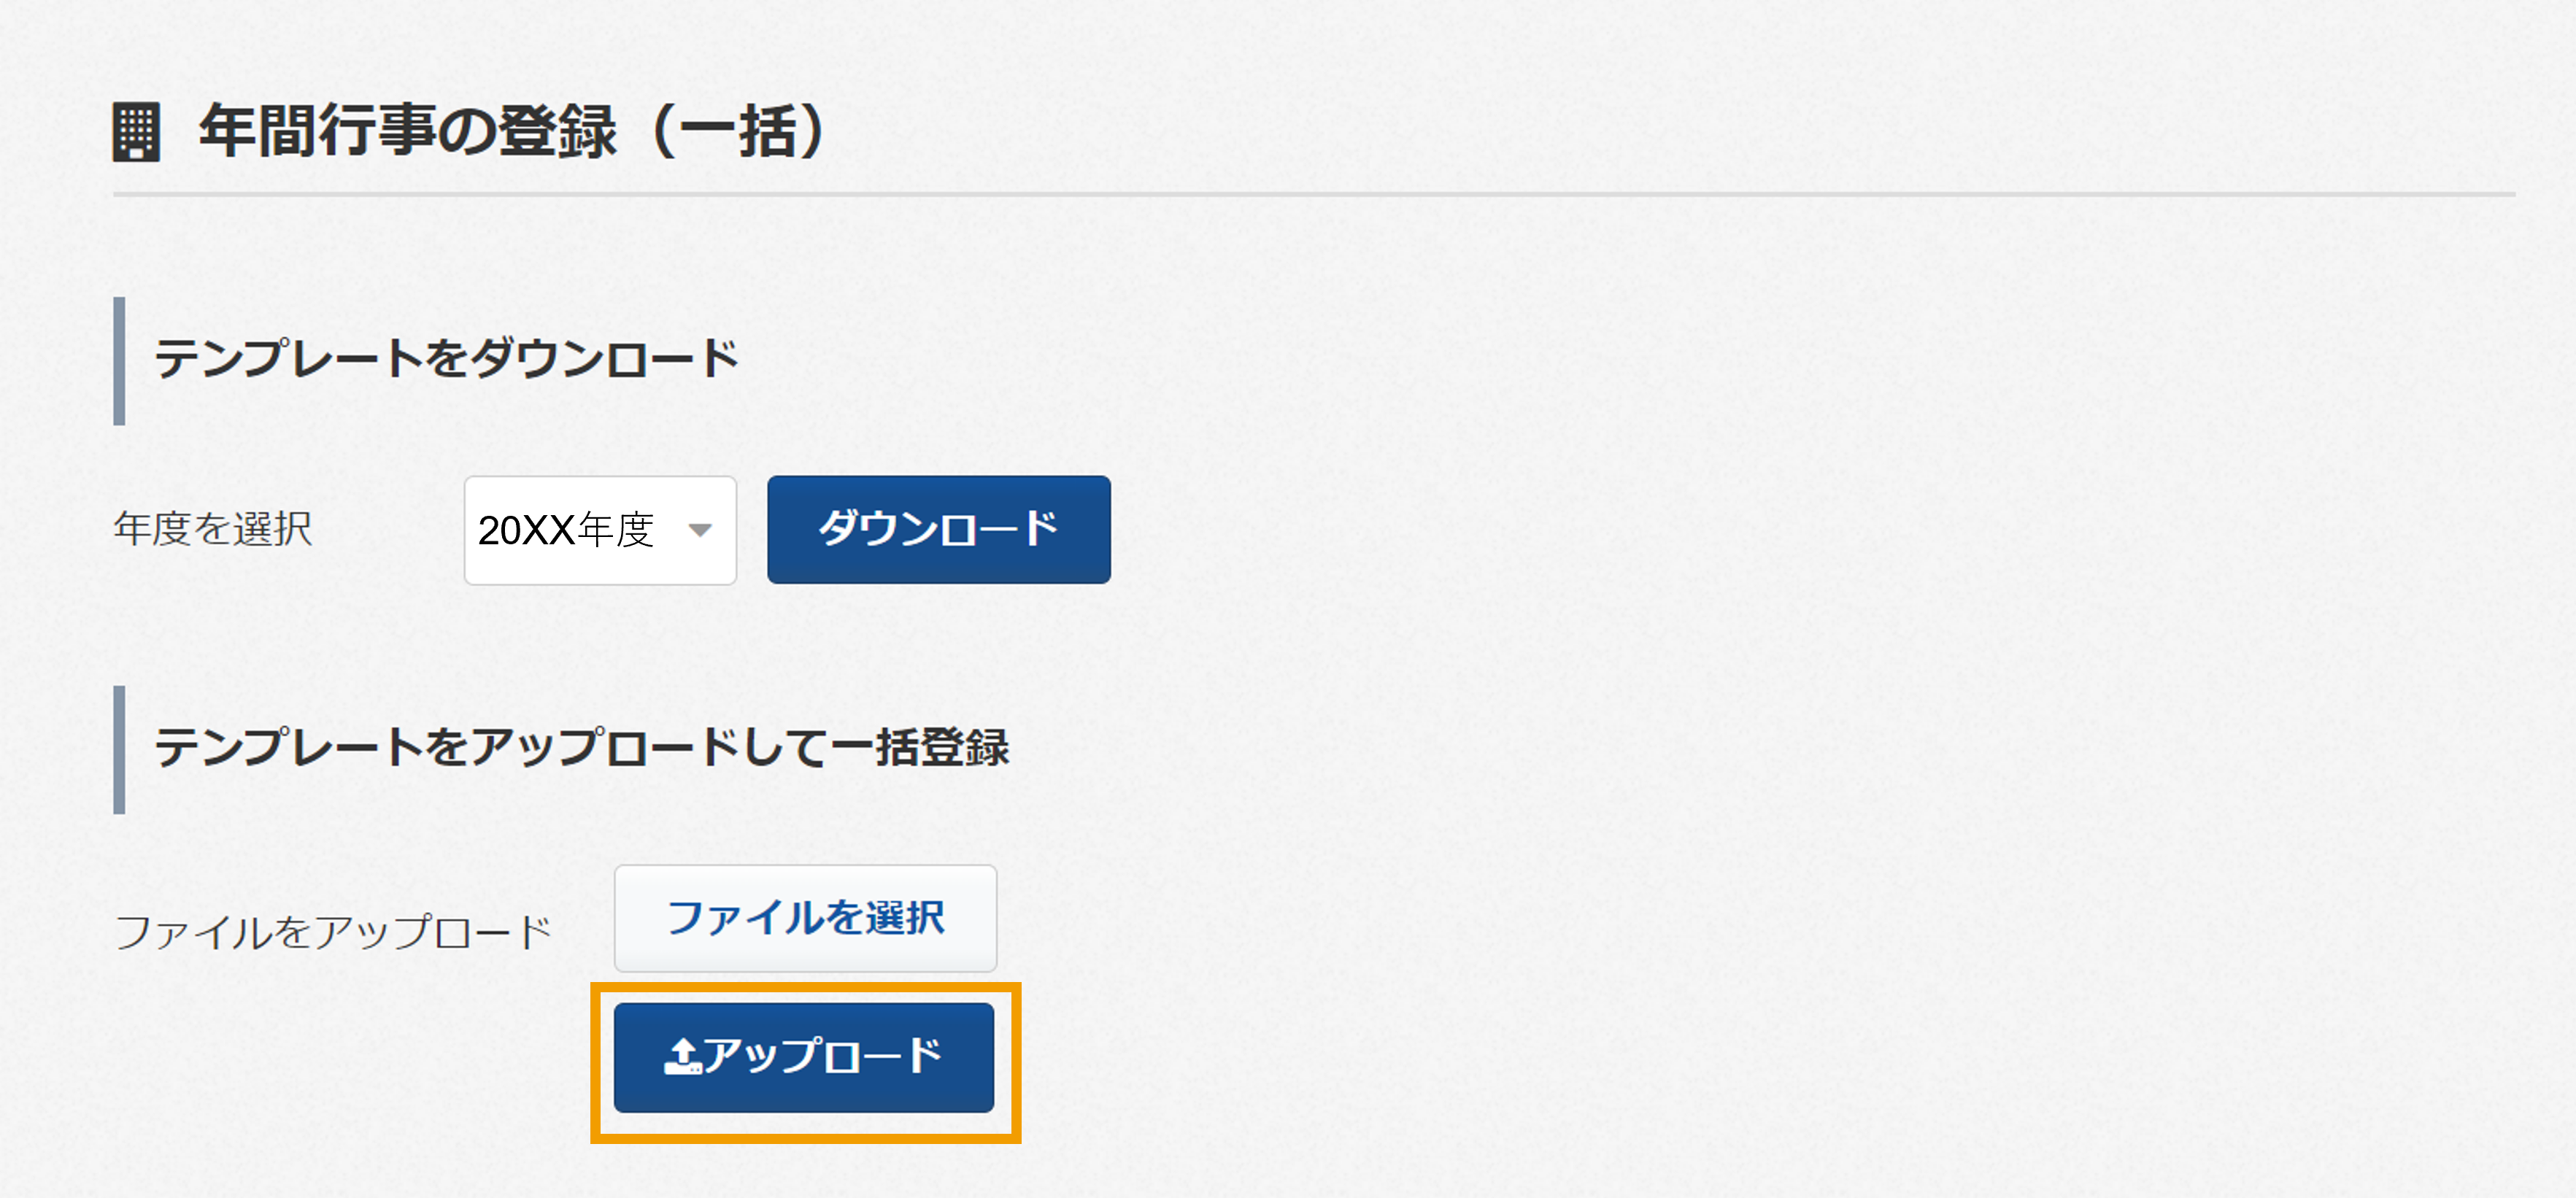This screenshot has width=2576, height=1198.
Task: Click the horizontal divider under the page title
Action: tap(1314, 194)
